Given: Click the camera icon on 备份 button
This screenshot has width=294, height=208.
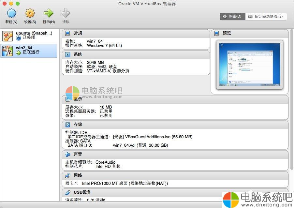Looking at the screenshot, I should pos(250,17).
